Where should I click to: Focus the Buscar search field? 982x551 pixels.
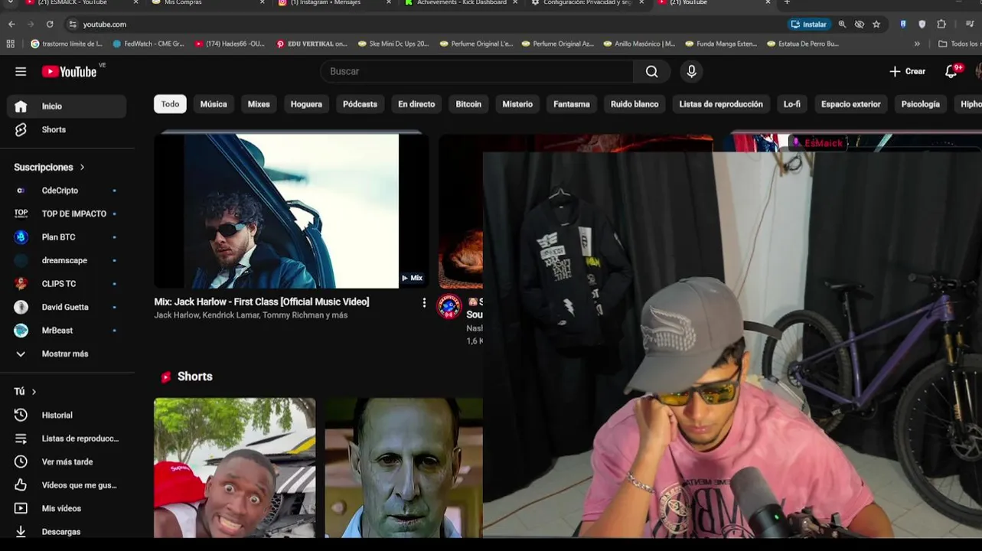click(477, 71)
